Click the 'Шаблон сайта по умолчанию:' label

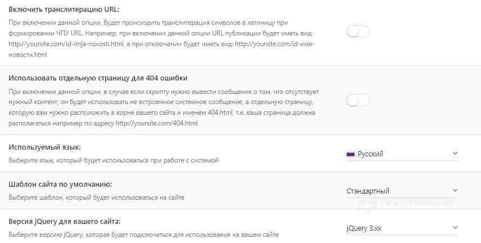(x=60, y=184)
